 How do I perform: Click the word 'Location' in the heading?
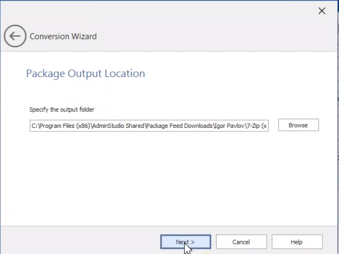[125, 74]
